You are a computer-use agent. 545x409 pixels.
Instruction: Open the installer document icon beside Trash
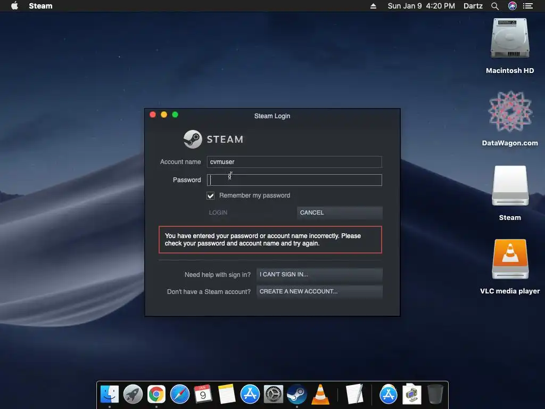click(411, 395)
